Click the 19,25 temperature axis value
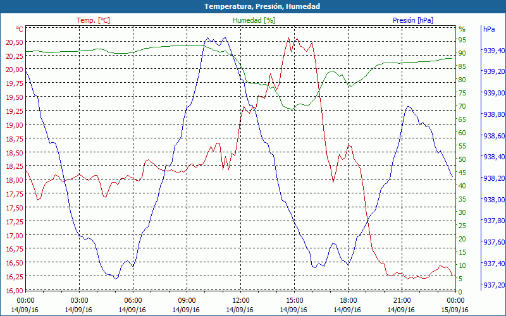This screenshot has height=316, width=506. tap(15, 111)
